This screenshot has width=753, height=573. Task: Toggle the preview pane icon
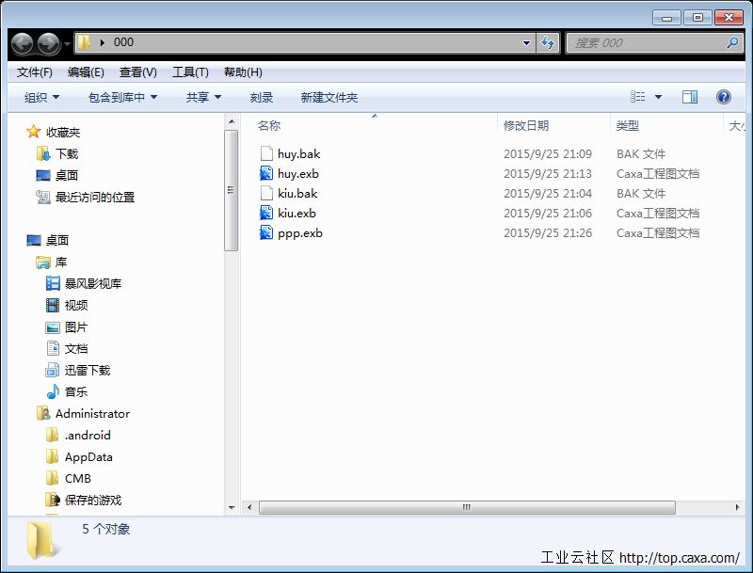click(690, 97)
